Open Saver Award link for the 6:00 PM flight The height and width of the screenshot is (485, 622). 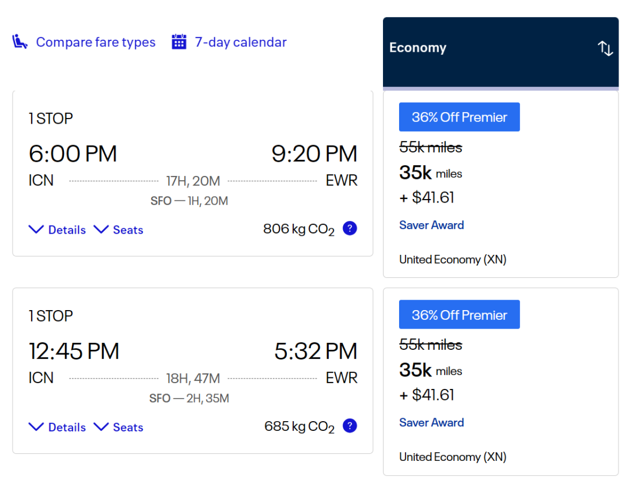[x=431, y=225]
